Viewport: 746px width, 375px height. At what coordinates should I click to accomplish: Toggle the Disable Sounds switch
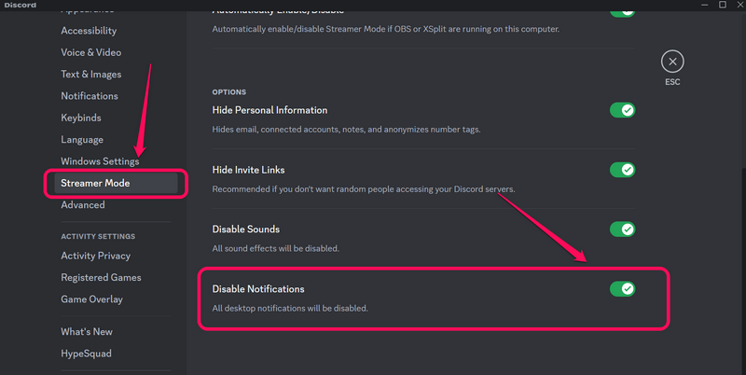pos(622,229)
